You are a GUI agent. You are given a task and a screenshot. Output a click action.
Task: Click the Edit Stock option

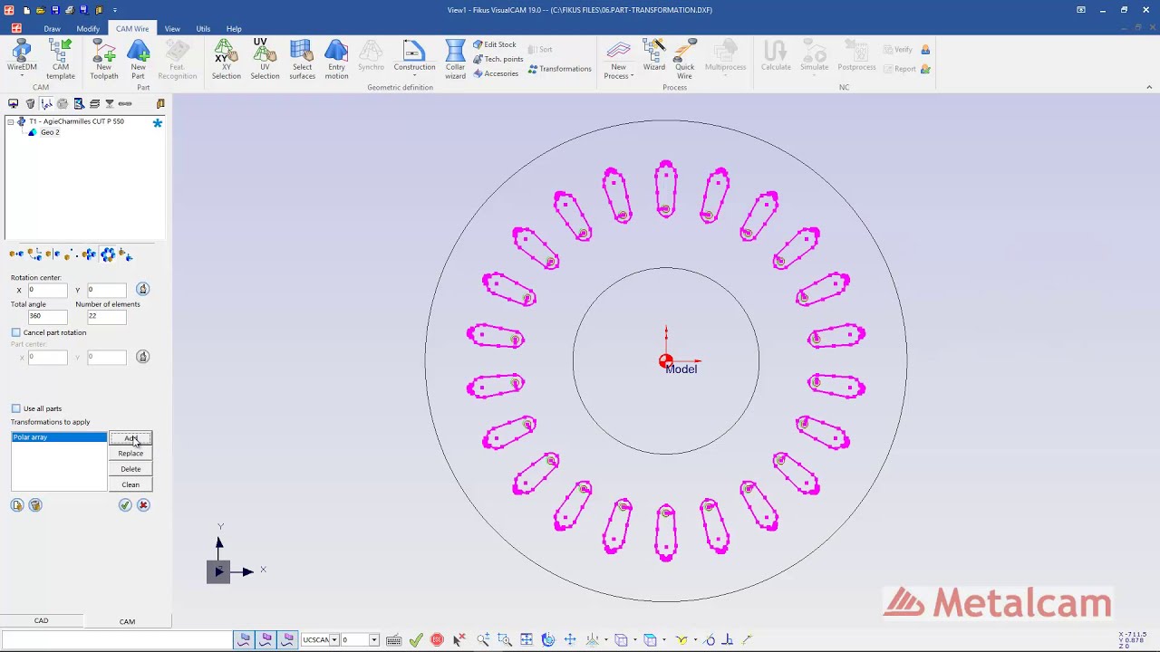pos(494,44)
